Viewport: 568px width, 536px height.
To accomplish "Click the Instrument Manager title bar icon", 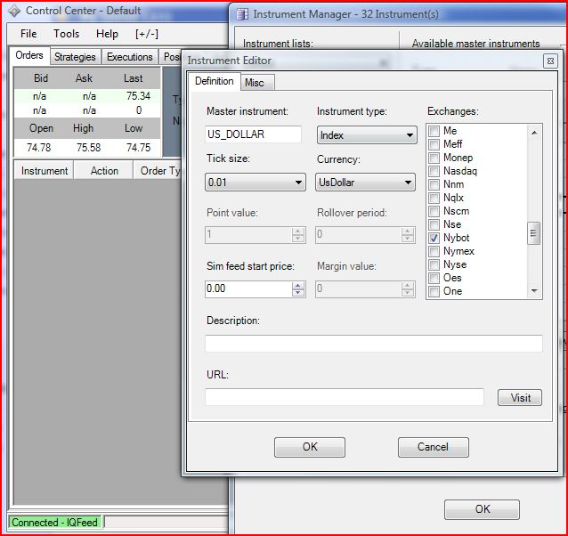I will coord(242,14).
